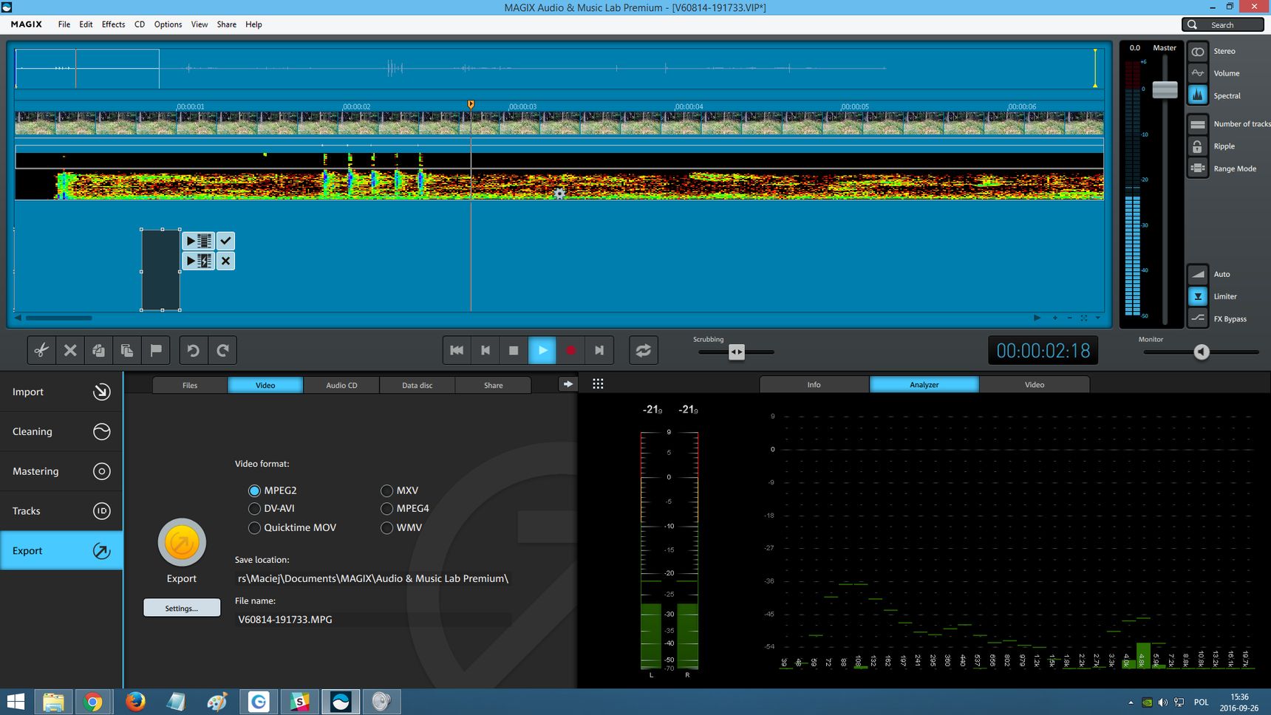Click the grid dots icon above meters
1271x715 pixels.
coord(598,383)
